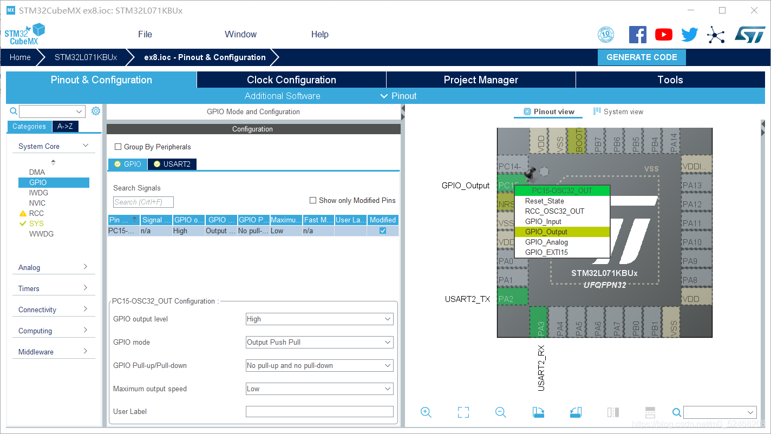Switch to Tools tab

pyautogui.click(x=670, y=80)
